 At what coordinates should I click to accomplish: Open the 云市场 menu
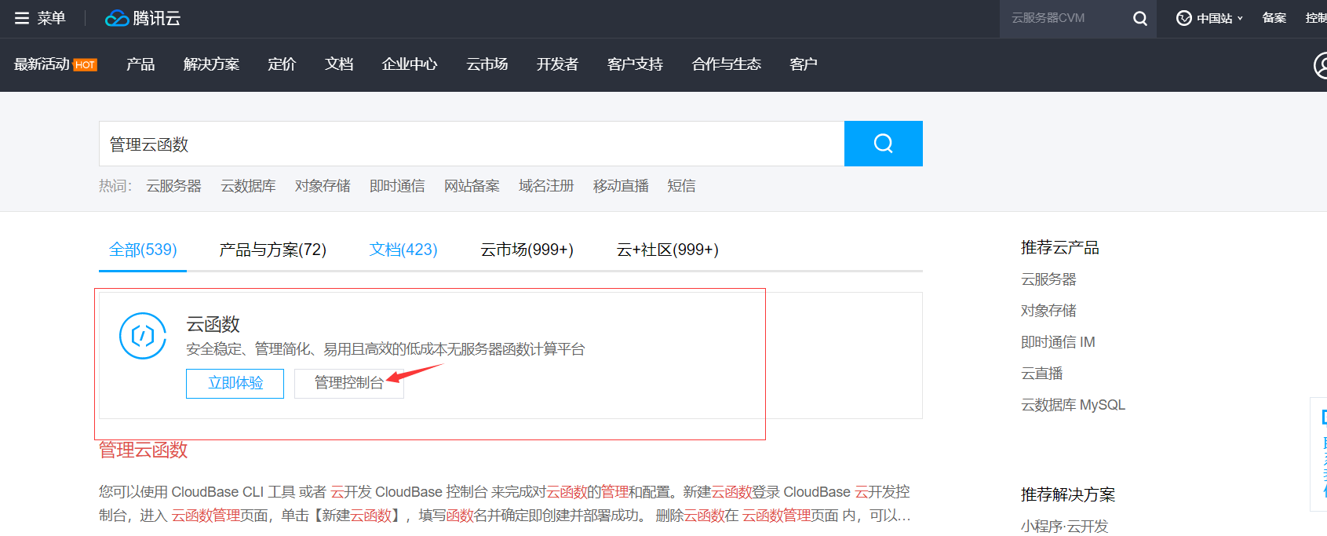click(487, 64)
